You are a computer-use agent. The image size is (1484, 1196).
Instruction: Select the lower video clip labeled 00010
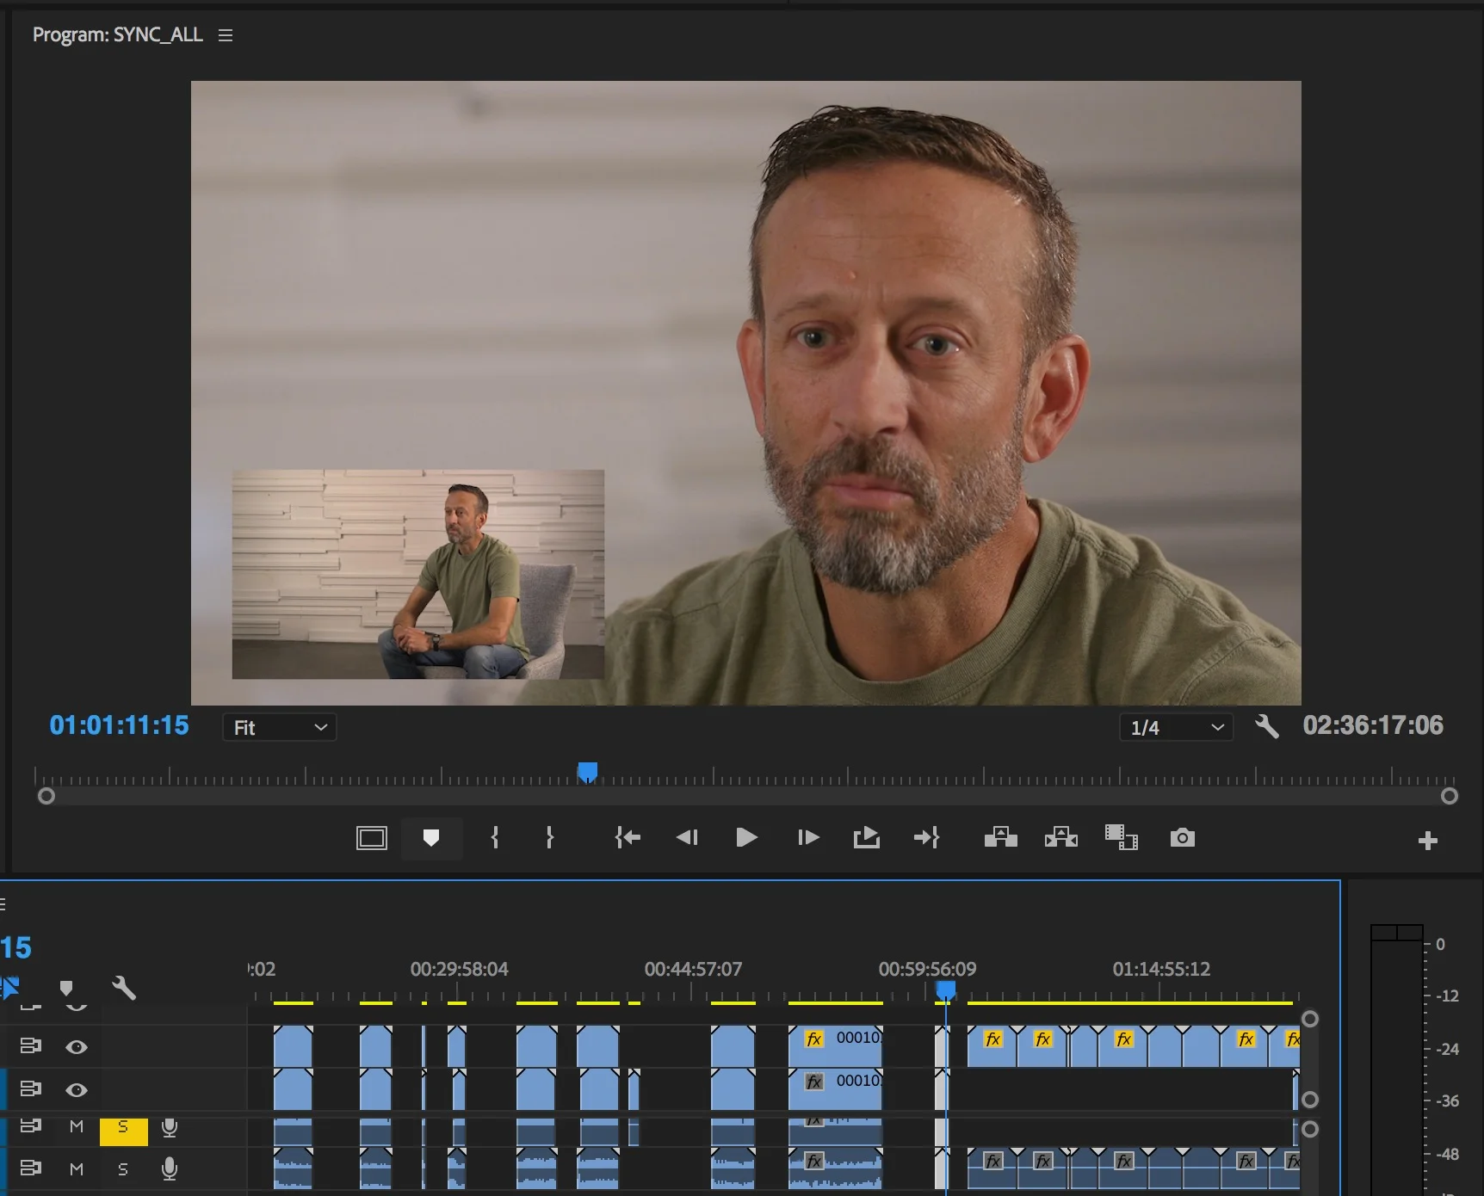[836, 1089]
